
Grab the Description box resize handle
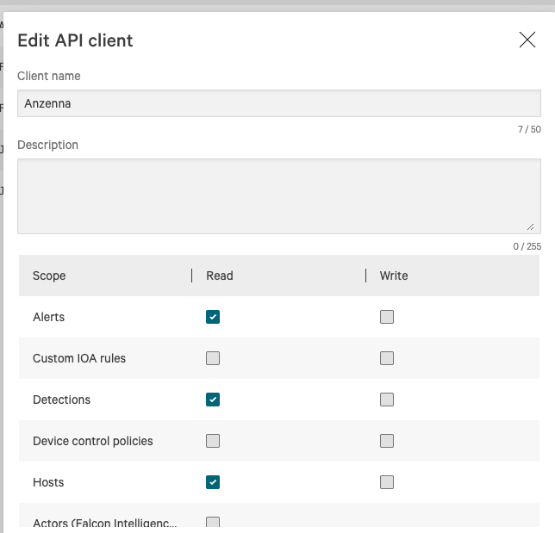tap(530, 227)
